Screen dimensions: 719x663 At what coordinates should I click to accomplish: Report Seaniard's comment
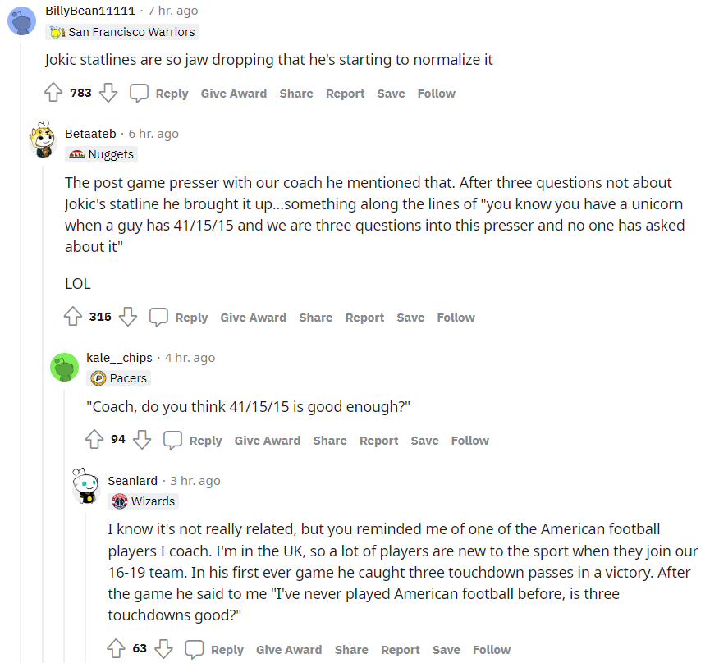coord(401,650)
